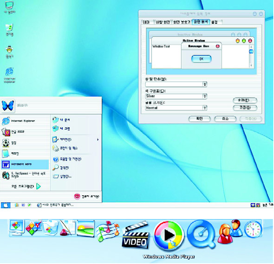Launch Microsoft Word from the Start menu
The height and width of the screenshot is (264, 274).
(25, 164)
